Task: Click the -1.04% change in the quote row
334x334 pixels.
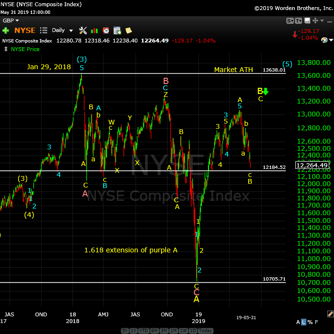Action: click(x=205, y=41)
